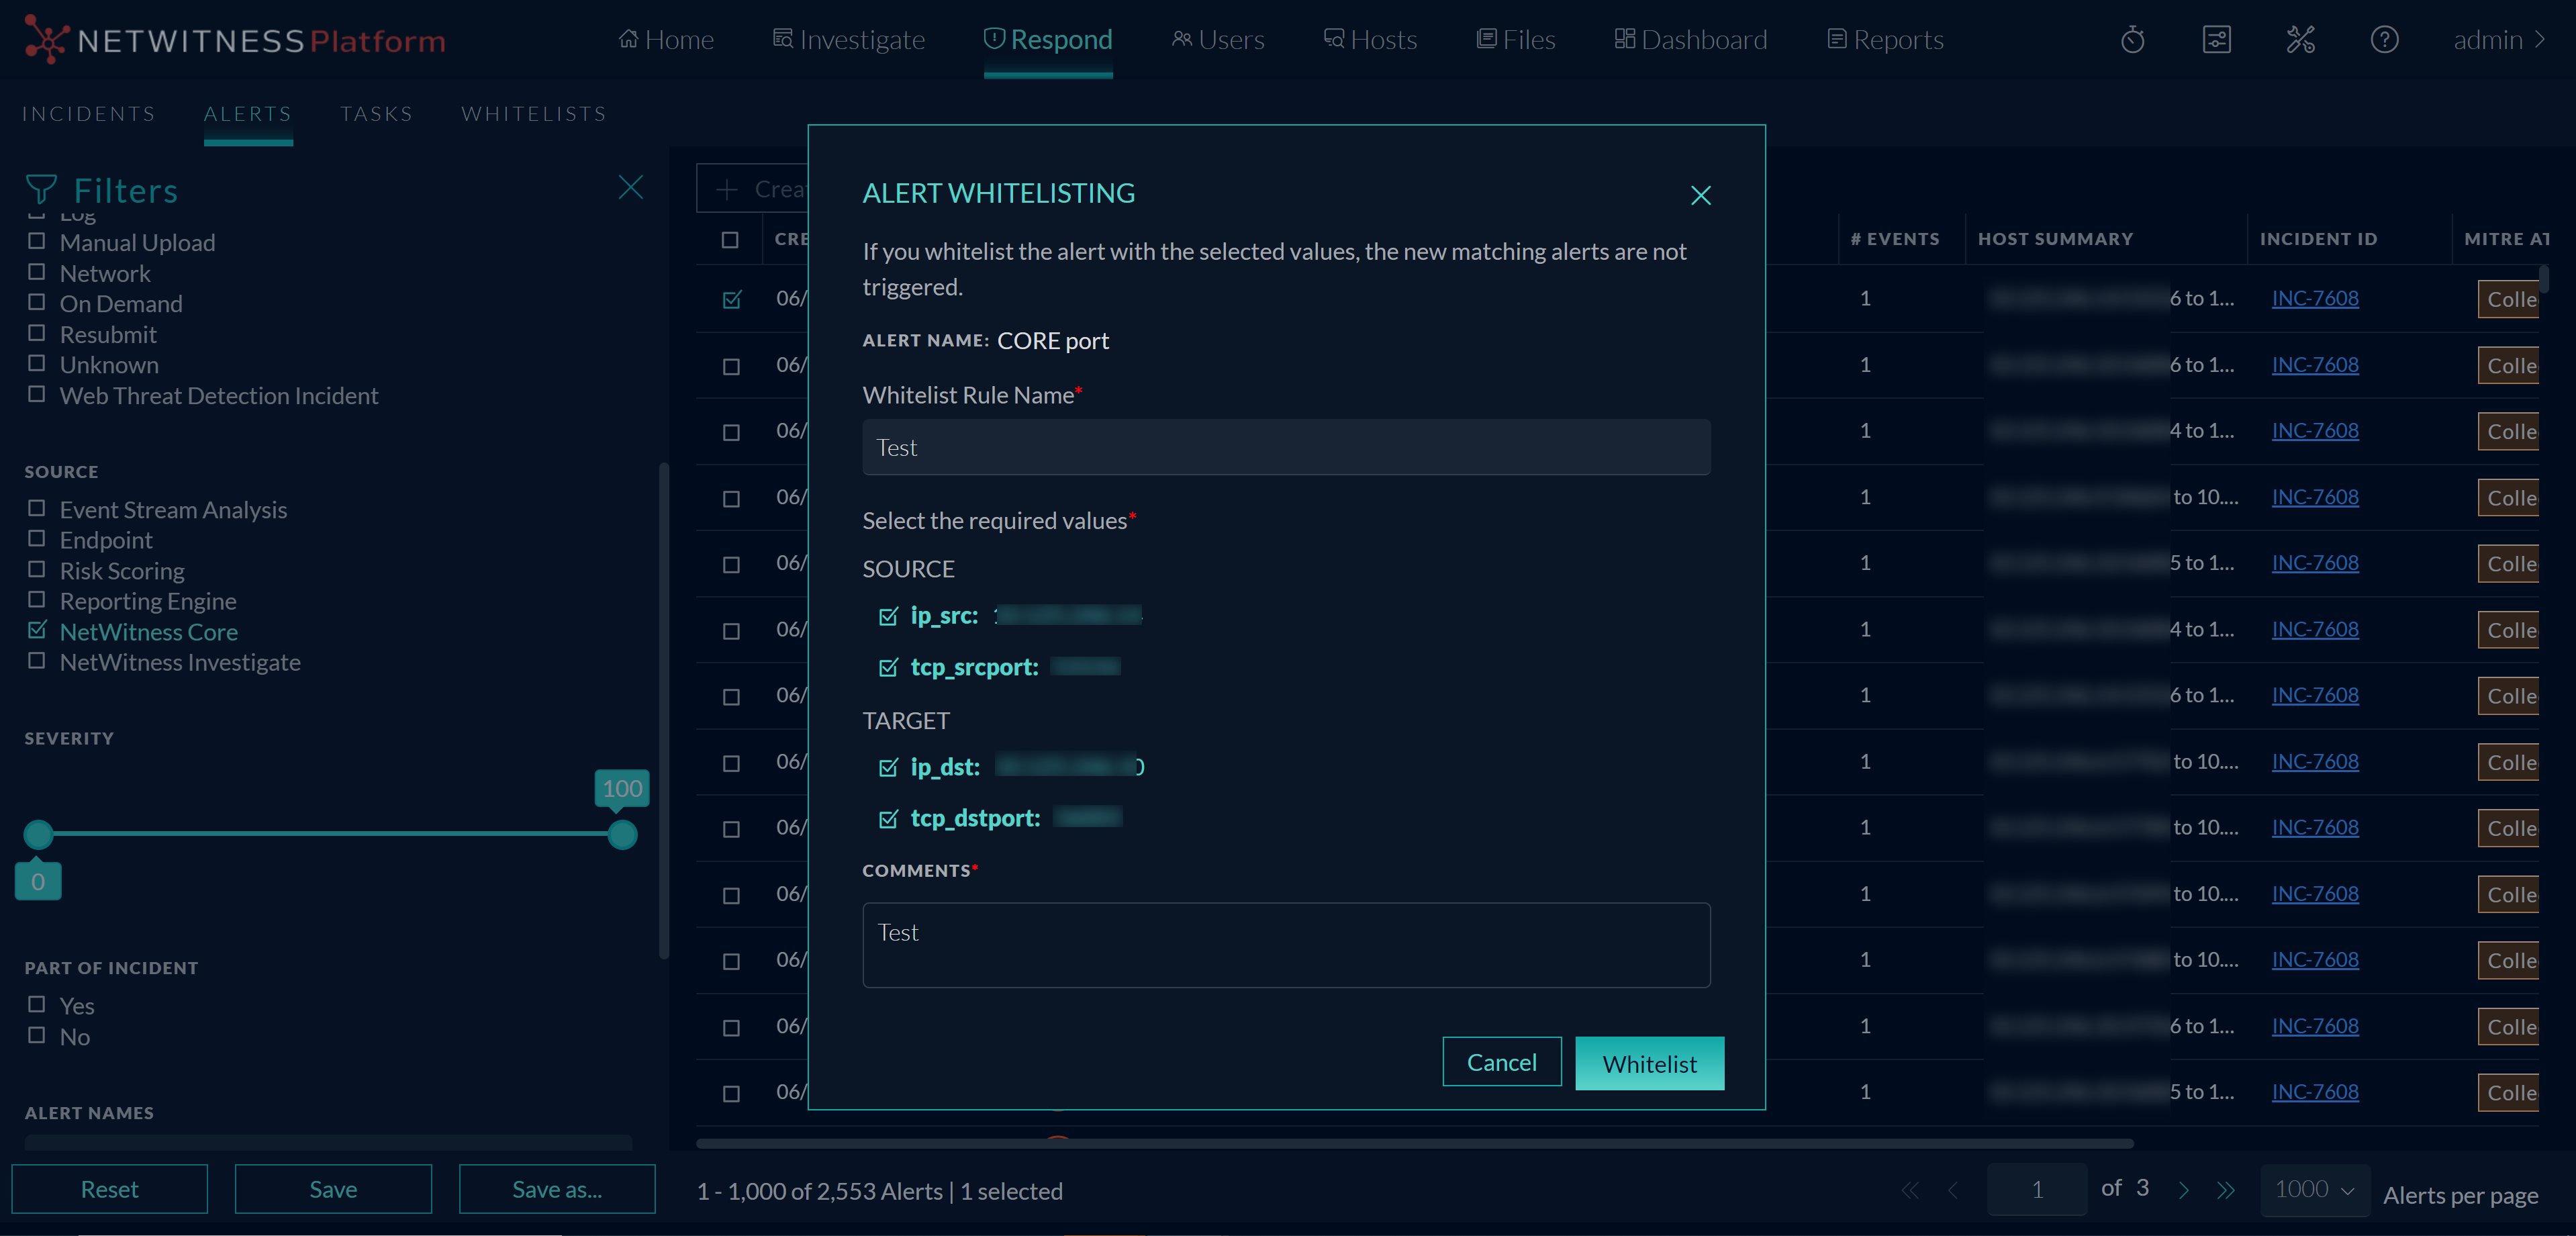Open the configuration sliders icon in top bar
Image resolution: width=2576 pixels, height=1236 pixels.
[2216, 40]
